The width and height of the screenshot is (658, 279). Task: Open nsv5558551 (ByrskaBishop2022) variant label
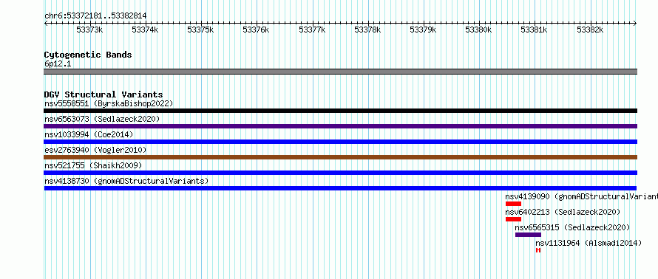(x=109, y=103)
